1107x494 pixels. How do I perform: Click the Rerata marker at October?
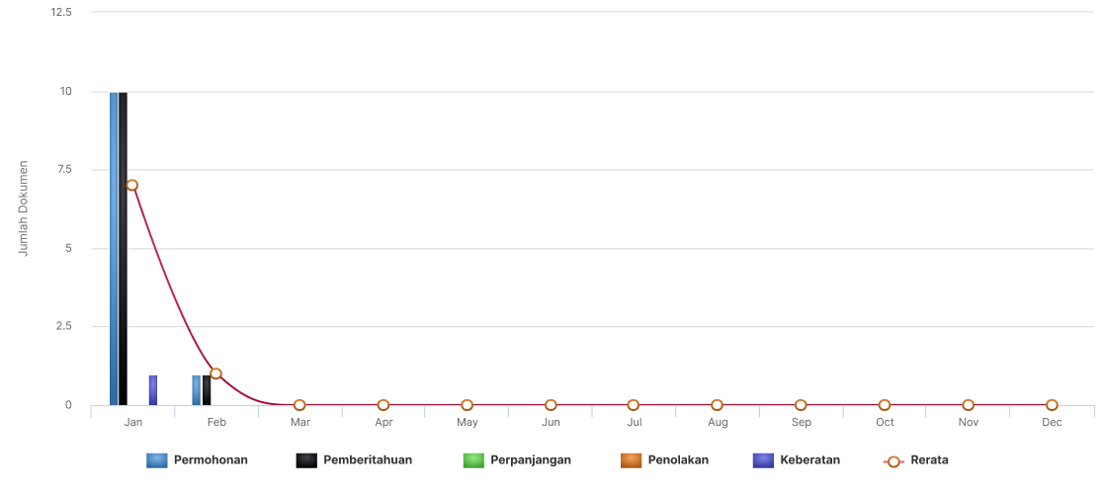(885, 405)
